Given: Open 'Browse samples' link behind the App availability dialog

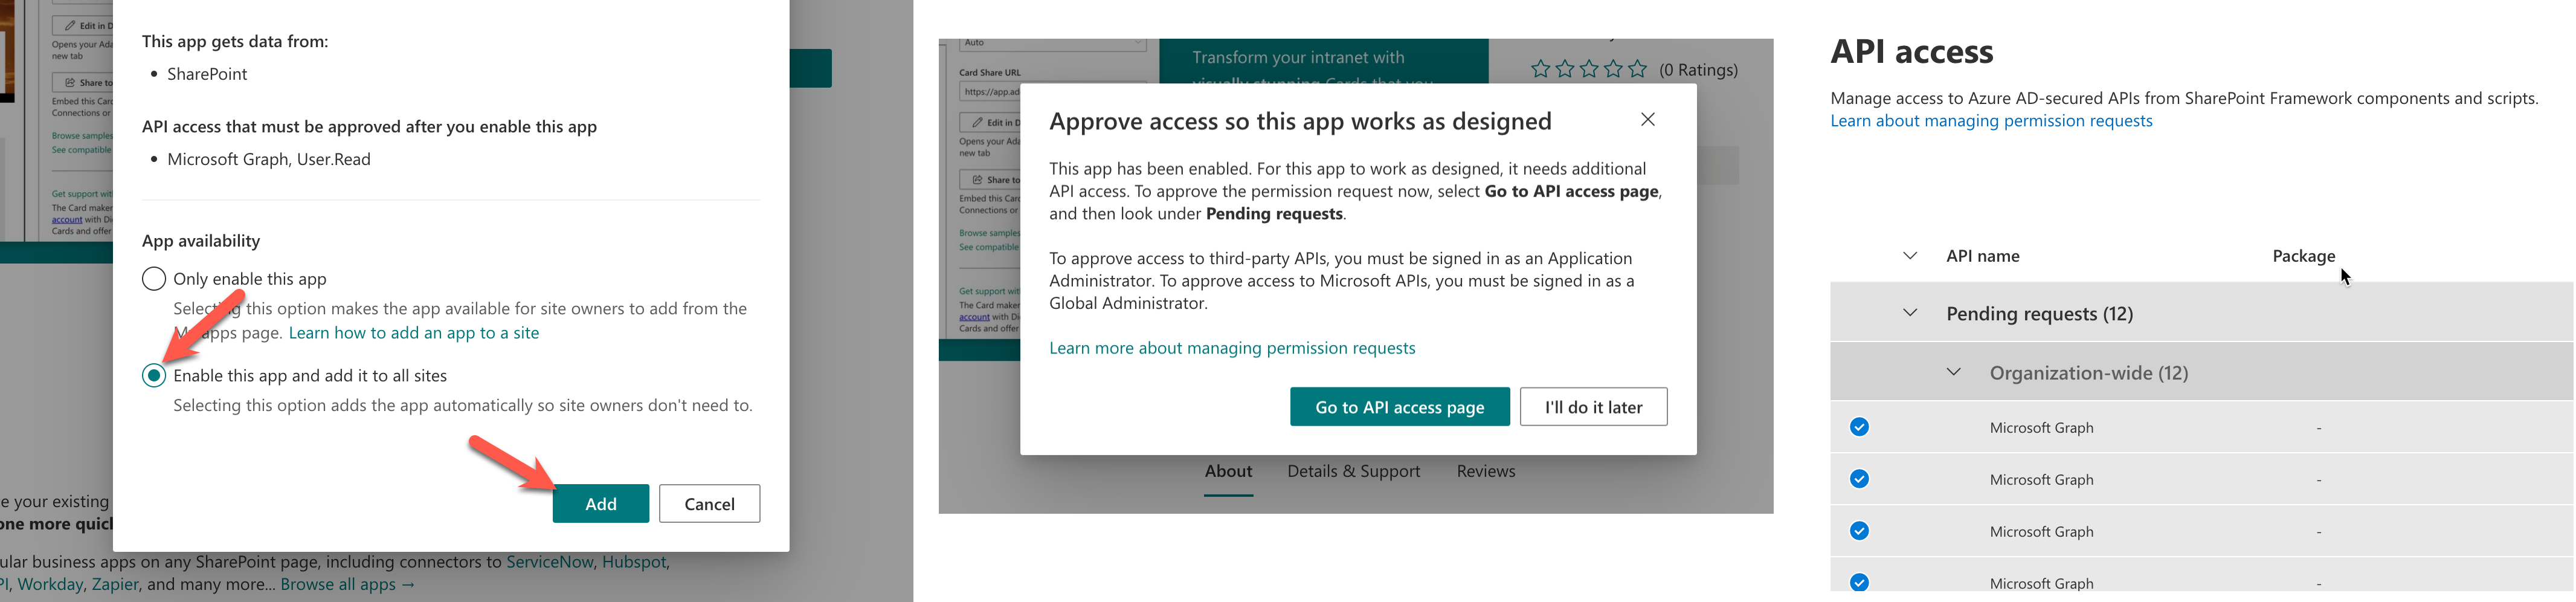Looking at the screenshot, I should [x=82, y=136].
